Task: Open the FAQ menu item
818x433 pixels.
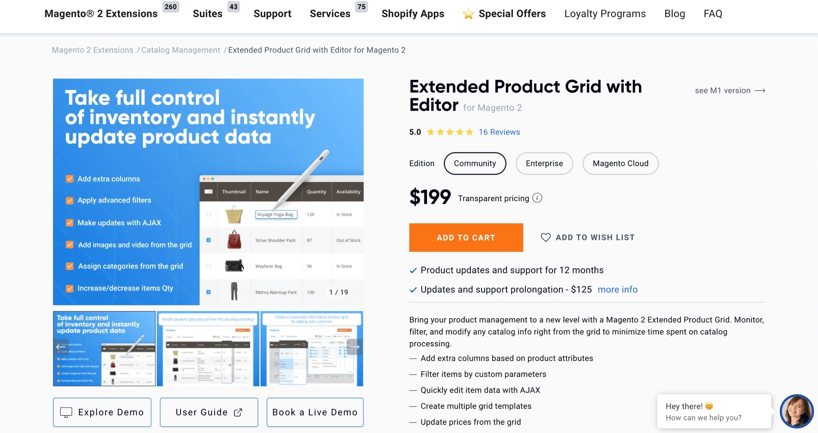Action: point(713,14)
